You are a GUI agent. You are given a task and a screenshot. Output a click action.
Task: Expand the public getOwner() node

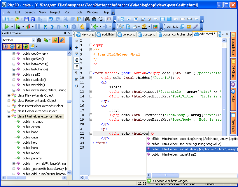point(14,54)
